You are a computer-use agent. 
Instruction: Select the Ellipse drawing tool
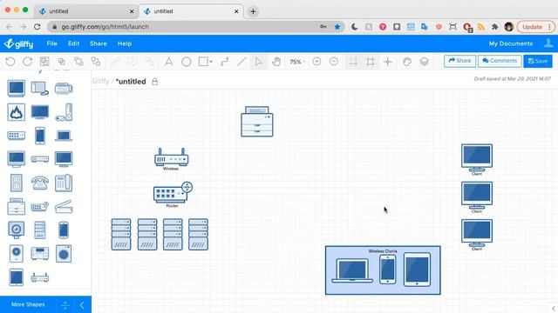(x=186, y=62)
